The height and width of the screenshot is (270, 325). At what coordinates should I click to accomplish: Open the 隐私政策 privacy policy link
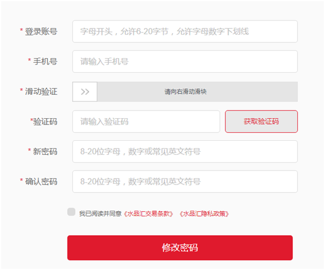[204, 214]
